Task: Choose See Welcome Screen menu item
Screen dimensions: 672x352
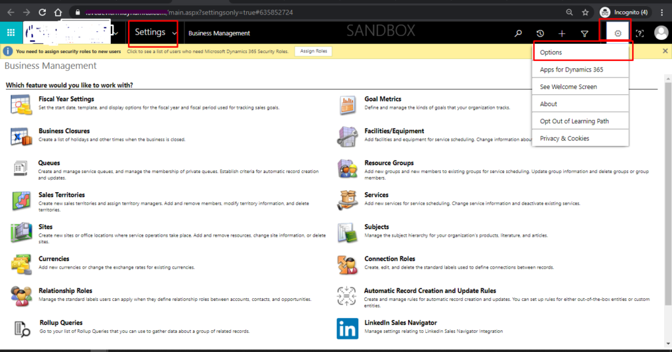Action: coord(580,87)
